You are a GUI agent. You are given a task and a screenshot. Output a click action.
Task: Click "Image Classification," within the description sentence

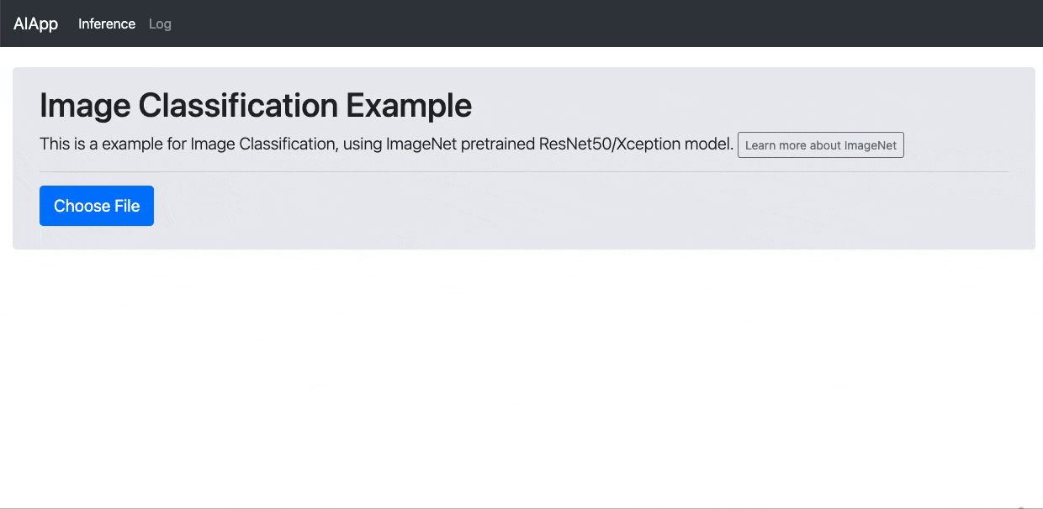264,144
